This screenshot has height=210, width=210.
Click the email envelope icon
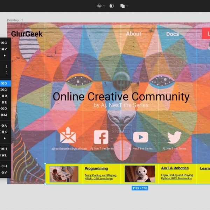click(68, 135)
